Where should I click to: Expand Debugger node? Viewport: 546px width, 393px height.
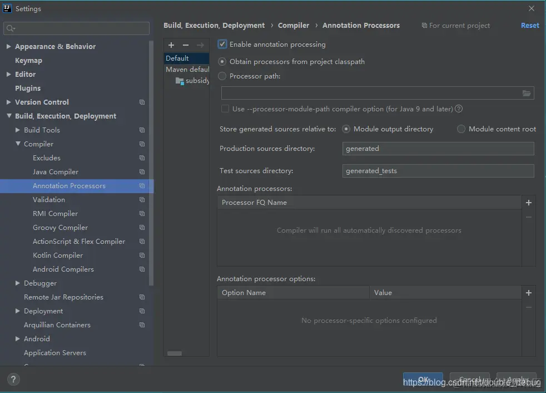18,283
